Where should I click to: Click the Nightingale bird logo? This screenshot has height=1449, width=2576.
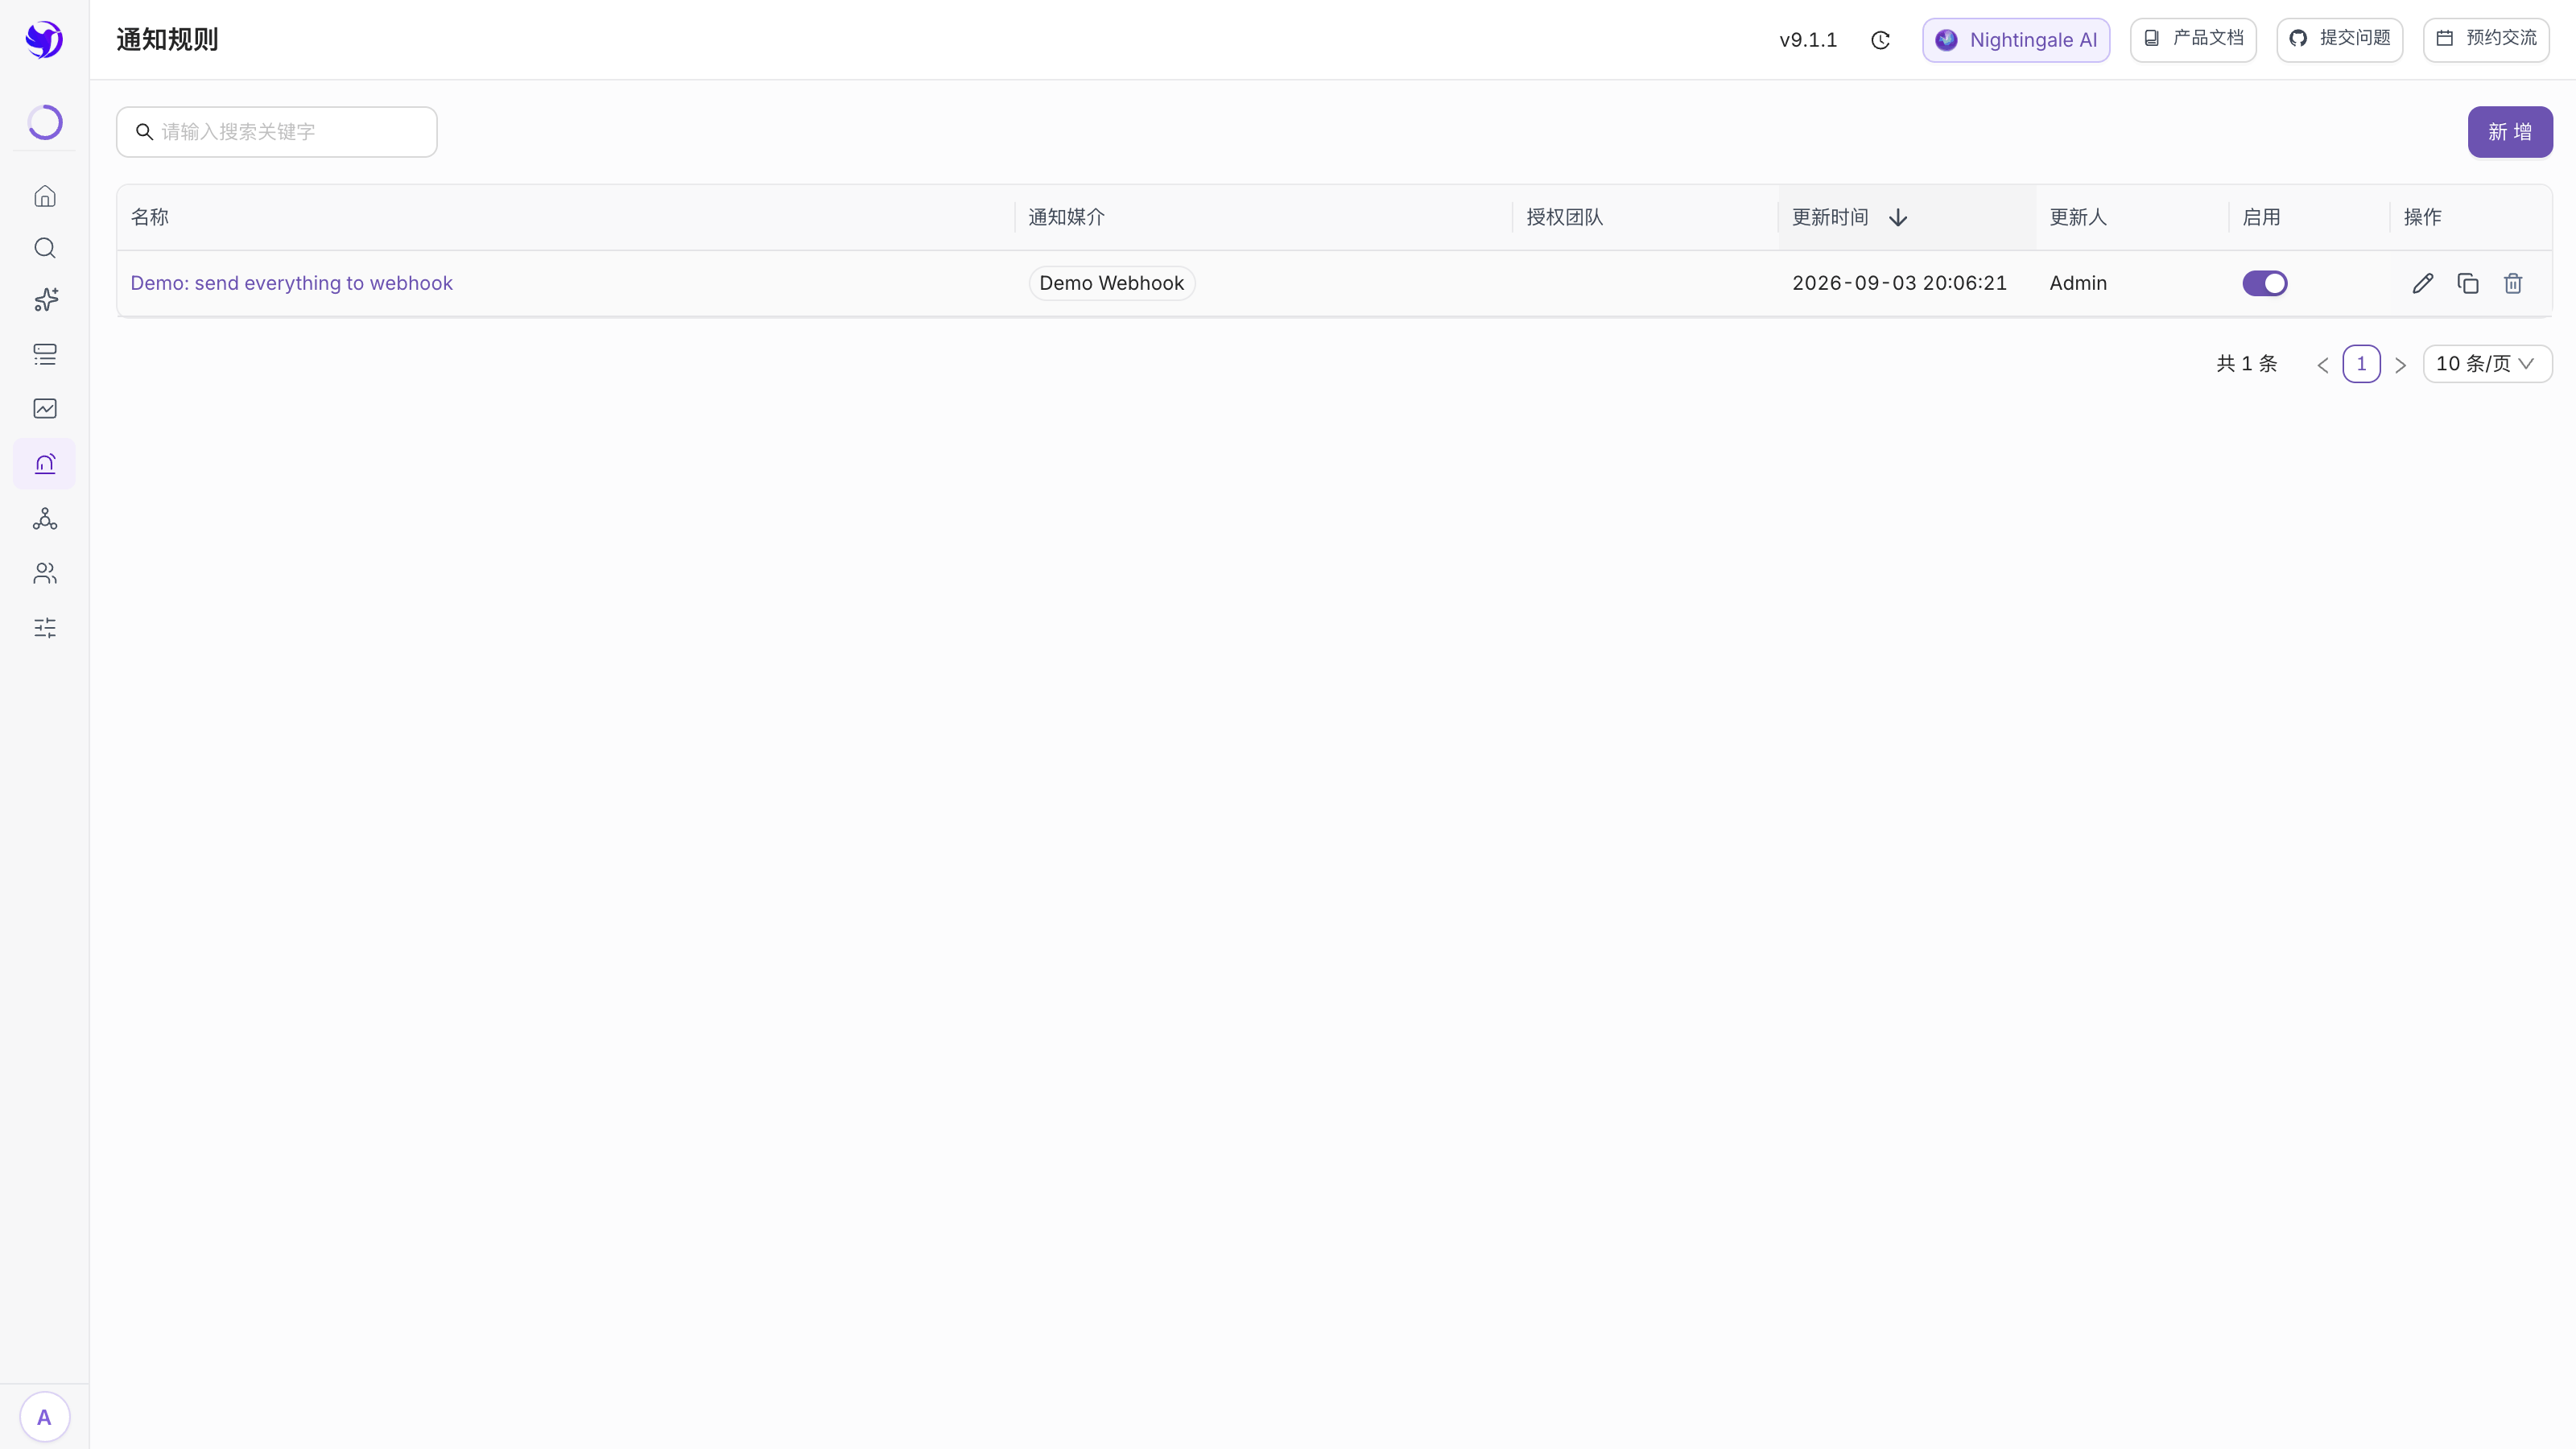click(44, 40)
